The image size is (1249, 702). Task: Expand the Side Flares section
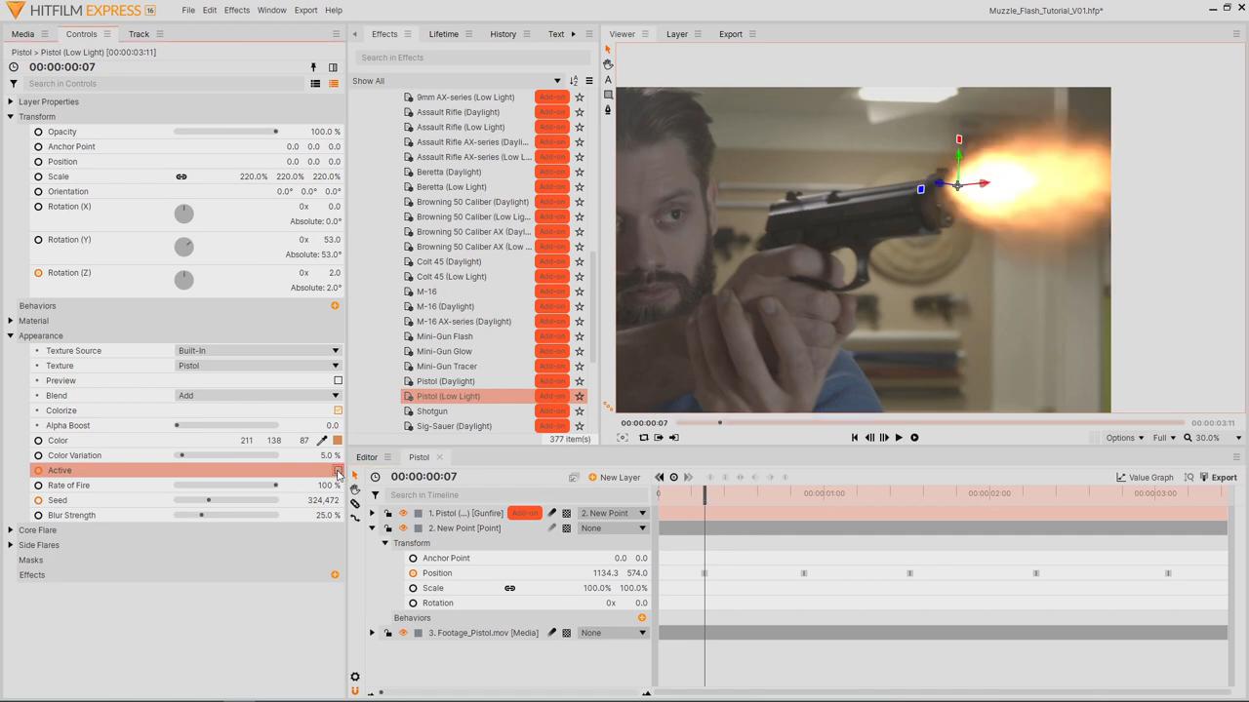(x=10, y=545)
